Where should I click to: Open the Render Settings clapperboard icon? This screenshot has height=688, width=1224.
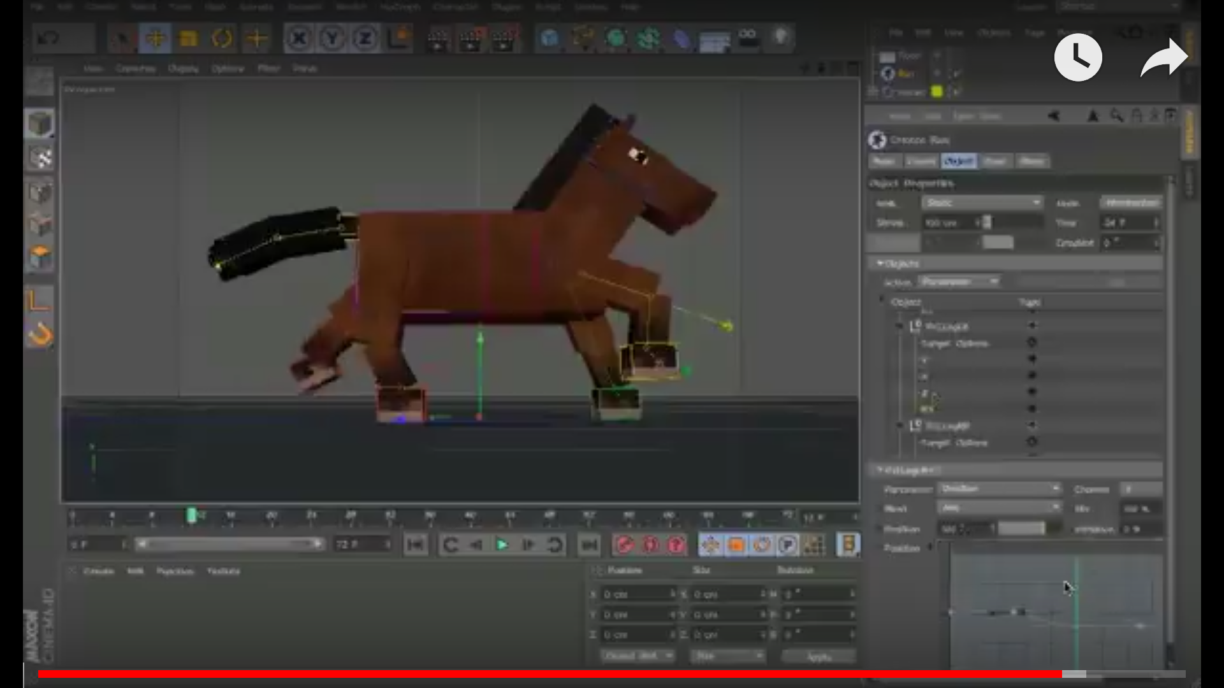coord(506,39)
